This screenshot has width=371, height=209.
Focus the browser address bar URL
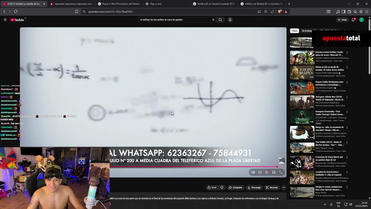click(x=110, y=12)
